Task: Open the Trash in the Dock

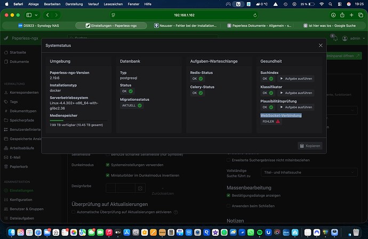Action: point(356,232)
